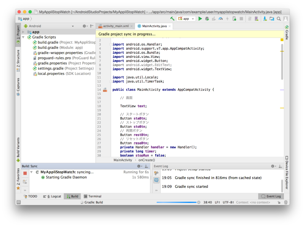305x227 pixels.
Task: Toggle the Event Log balloon notifications button
Action: (156, 180)
